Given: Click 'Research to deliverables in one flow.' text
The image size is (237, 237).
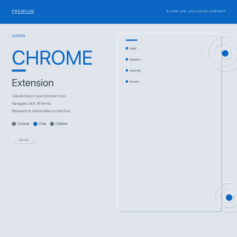Looking at the screenshot, I should click(x=41, y=111).
